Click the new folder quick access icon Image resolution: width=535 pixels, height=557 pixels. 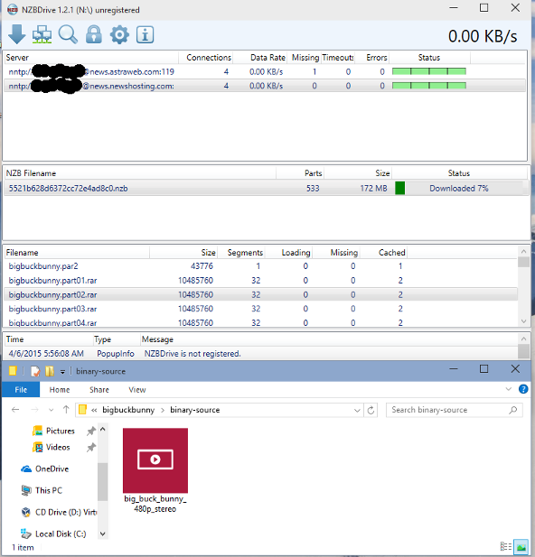50,371
